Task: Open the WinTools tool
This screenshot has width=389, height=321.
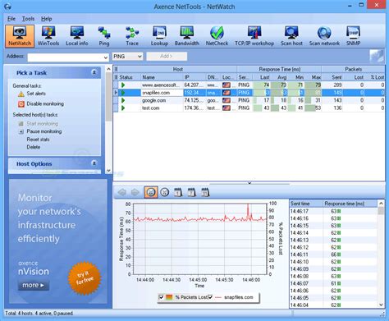Action: [48, 36]
